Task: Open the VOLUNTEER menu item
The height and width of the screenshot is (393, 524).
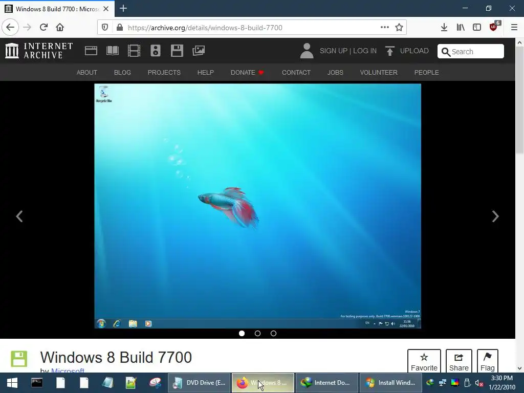Action: [379, 73]
